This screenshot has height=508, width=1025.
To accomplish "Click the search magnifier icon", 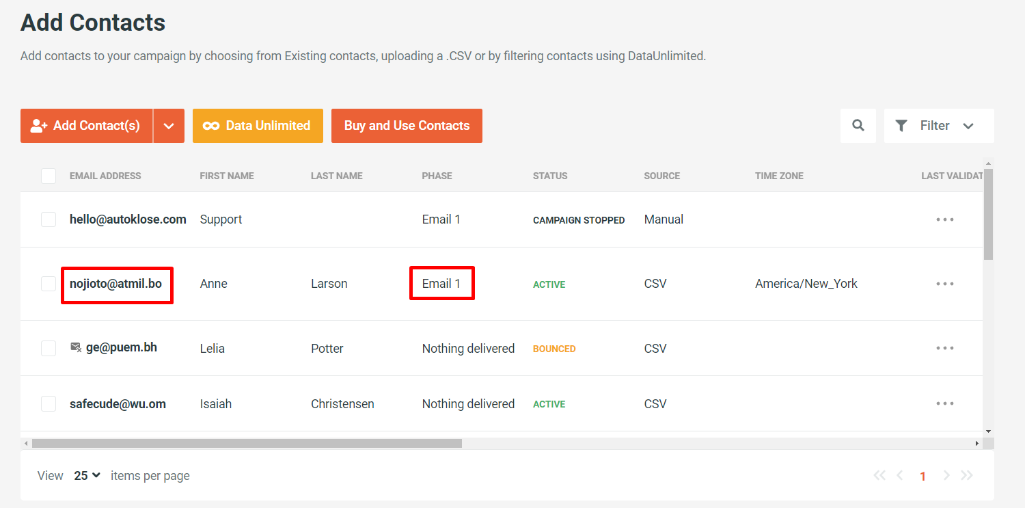I will click(858, 126).
